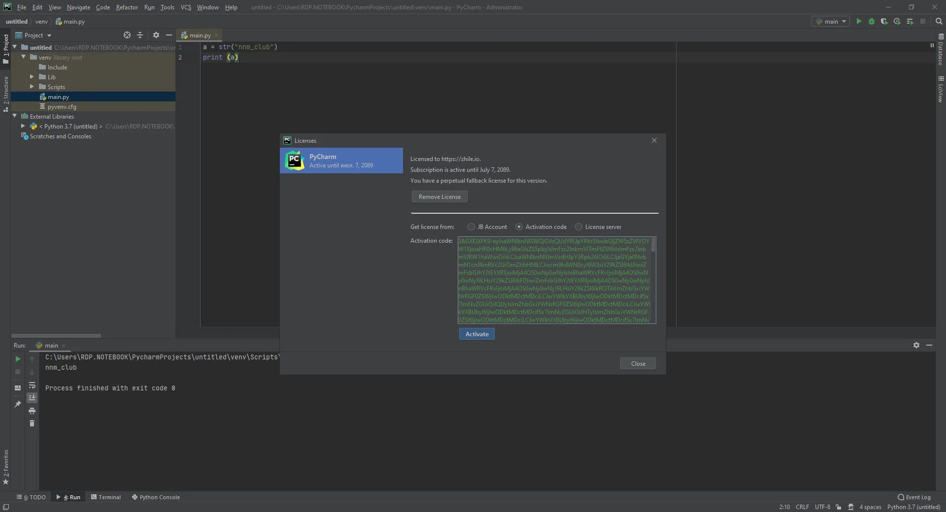This screenshot has height=512, width=946.
Task: Click the CRLF line separator status
Action: pos(802,507)
